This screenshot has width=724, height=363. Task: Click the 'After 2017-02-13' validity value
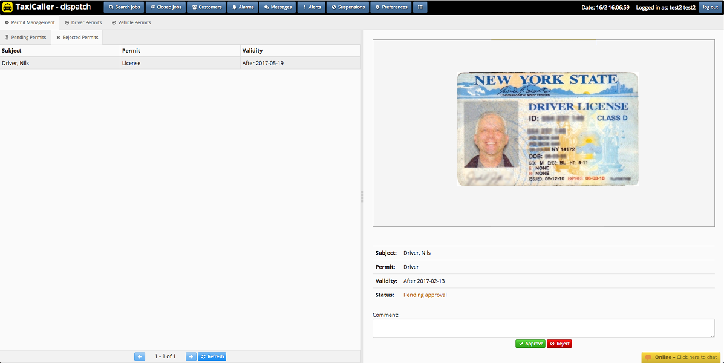(424, 281)
